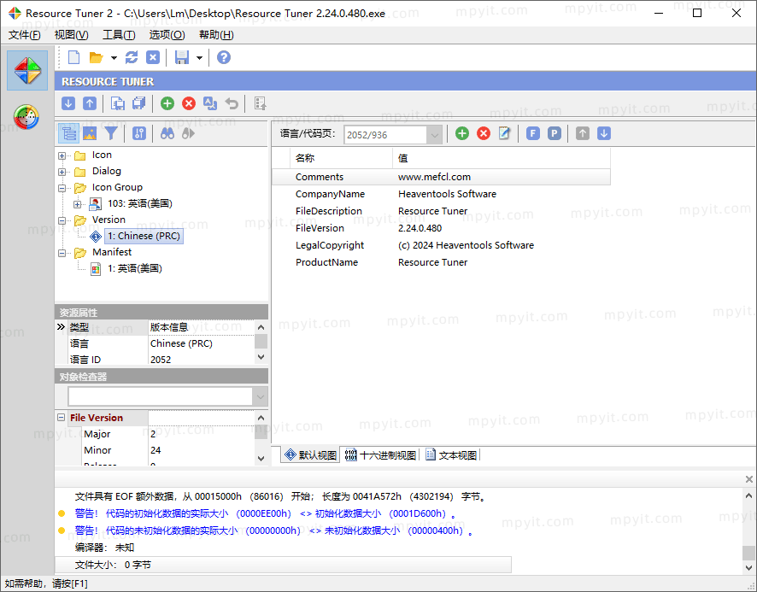757x592 pixels.
Task: Click the empty 对象检查器 combo box field
Action: (161, 397)
